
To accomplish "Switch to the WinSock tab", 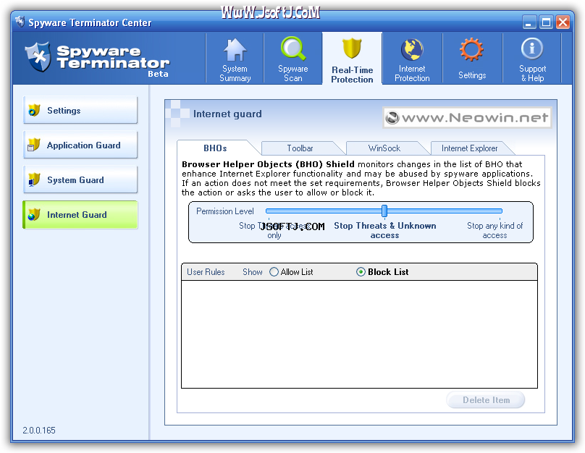I will pos(384,148).
